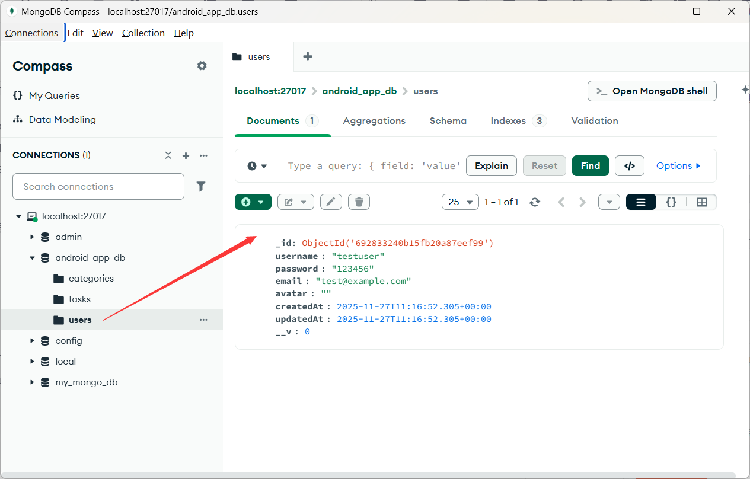Click the query history clock icon
The image size is (750, 479).
click(257, 166)
